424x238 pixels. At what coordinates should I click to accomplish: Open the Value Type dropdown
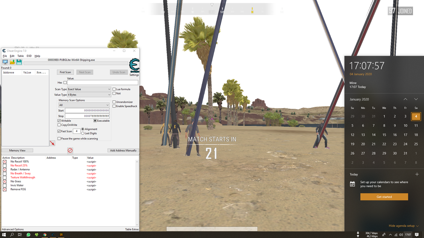click(89, 95)
